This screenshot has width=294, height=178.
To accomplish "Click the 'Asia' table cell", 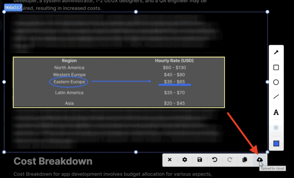I will 69,103.
